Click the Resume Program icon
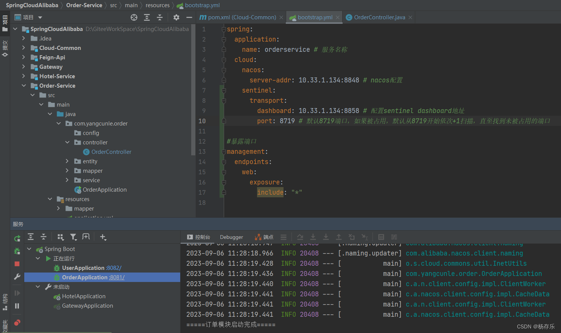561x333 pixels. pos(17,293)
